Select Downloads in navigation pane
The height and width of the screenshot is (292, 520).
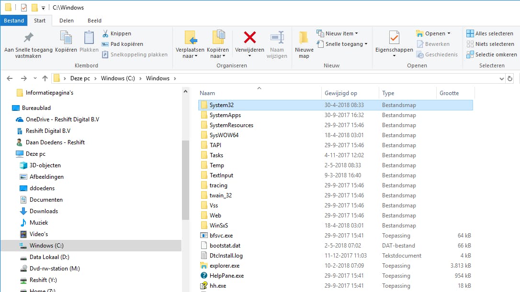(x=44, y=211)
